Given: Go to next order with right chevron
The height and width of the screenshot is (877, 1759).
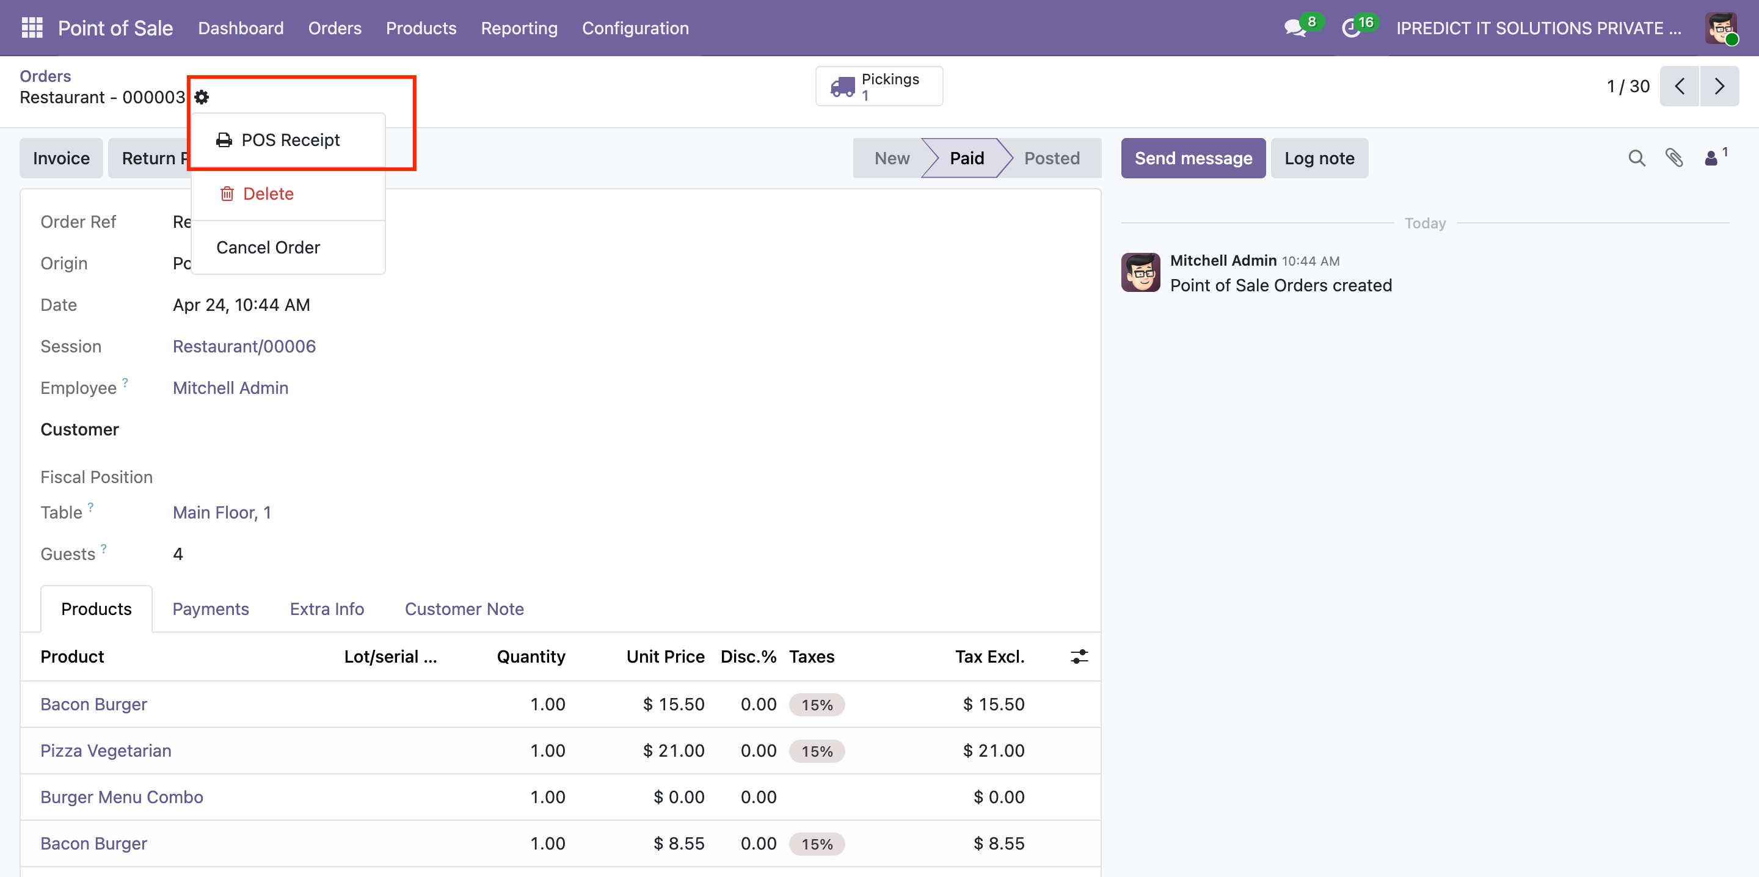Looking at the screenshot, I should pyautogui.click(x=1719, y=87).
